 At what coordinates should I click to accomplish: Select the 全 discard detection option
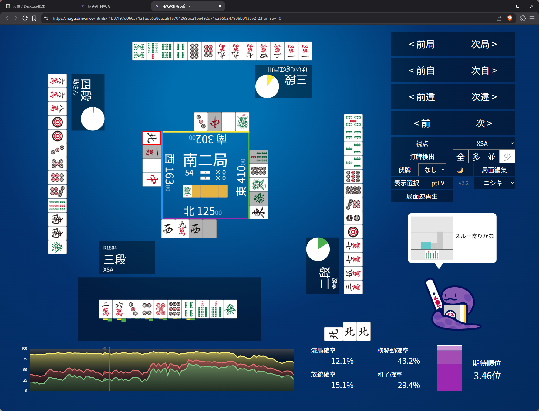tap(460, 157)
